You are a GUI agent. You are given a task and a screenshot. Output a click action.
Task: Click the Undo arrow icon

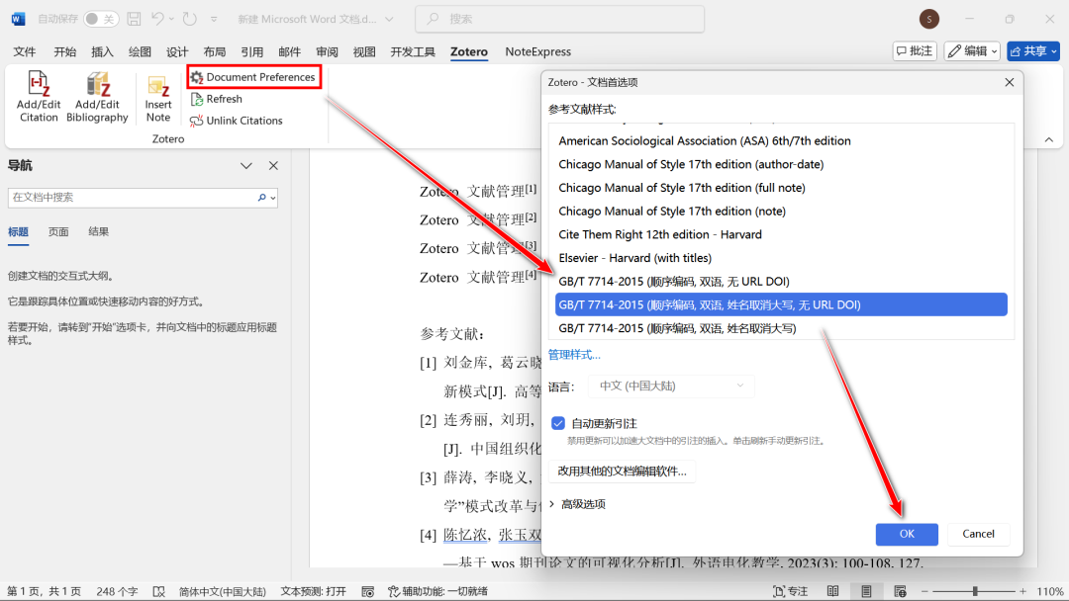pyautogui.click(x=157, y=19)
